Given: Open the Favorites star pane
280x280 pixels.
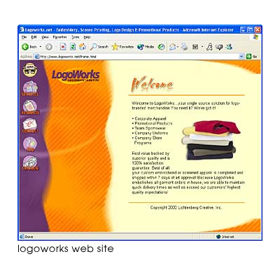Looking at the screenshot, I should (122, 47).
